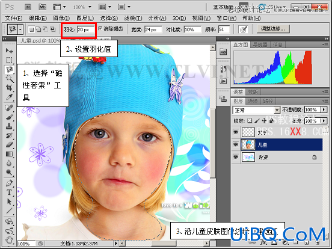Switch to the 信息 tab

(x=278, y=45)
